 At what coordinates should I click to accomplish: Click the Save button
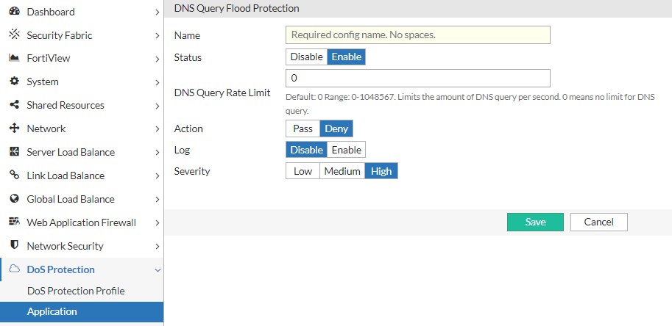click(x=535, y=222)
